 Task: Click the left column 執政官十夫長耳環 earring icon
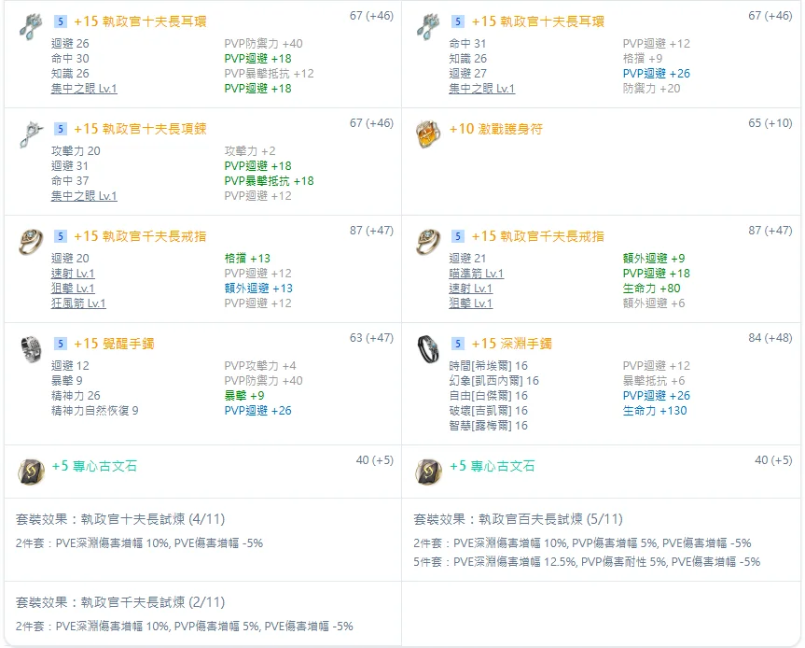click(x=31, y=27)
